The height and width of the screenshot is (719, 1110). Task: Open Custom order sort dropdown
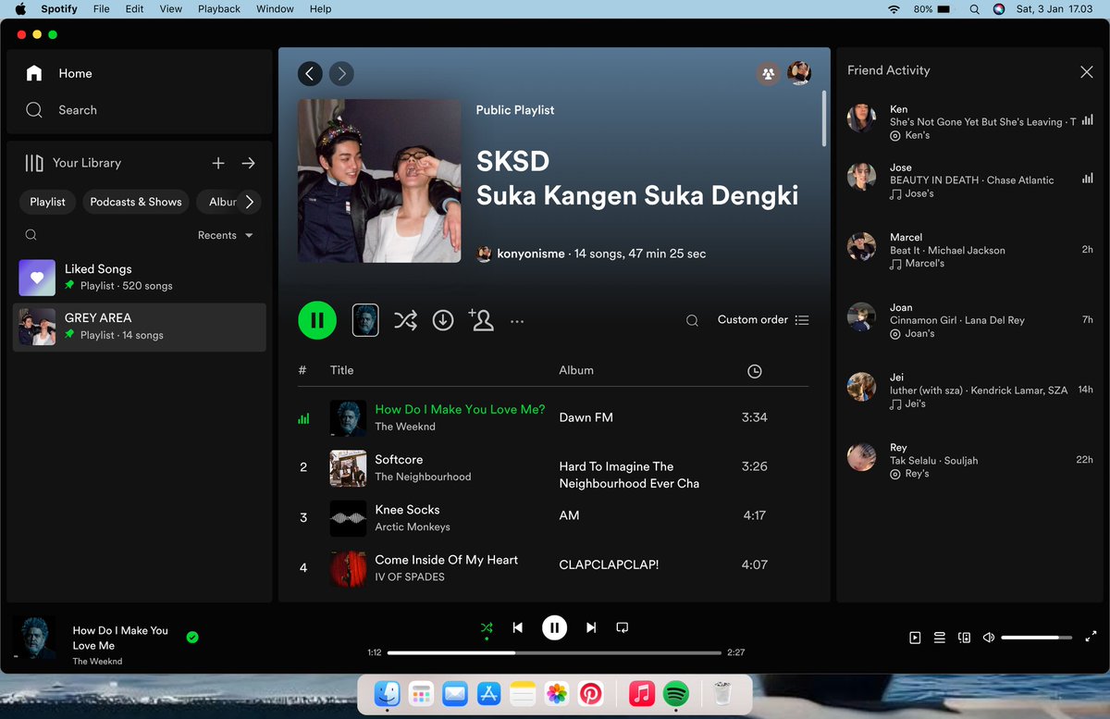(763, 320)
